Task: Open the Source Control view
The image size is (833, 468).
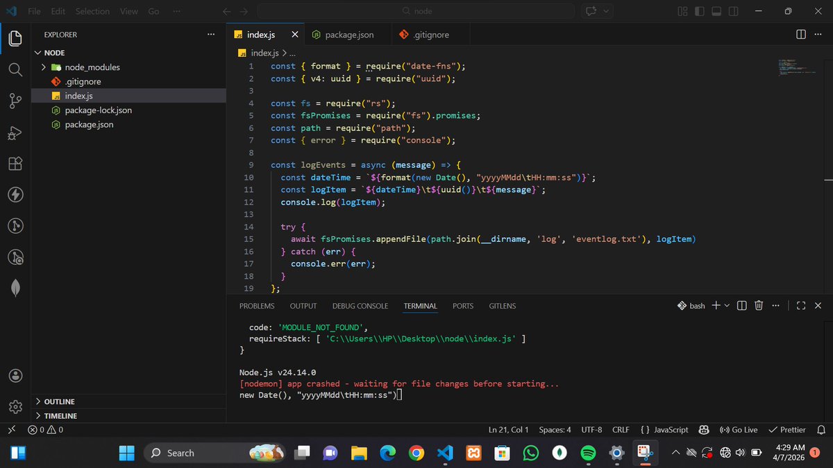Action: [15, 101]
